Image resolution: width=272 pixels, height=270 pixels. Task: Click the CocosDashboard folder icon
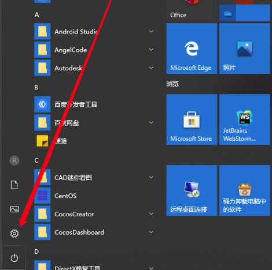click(x=42, y=232)
